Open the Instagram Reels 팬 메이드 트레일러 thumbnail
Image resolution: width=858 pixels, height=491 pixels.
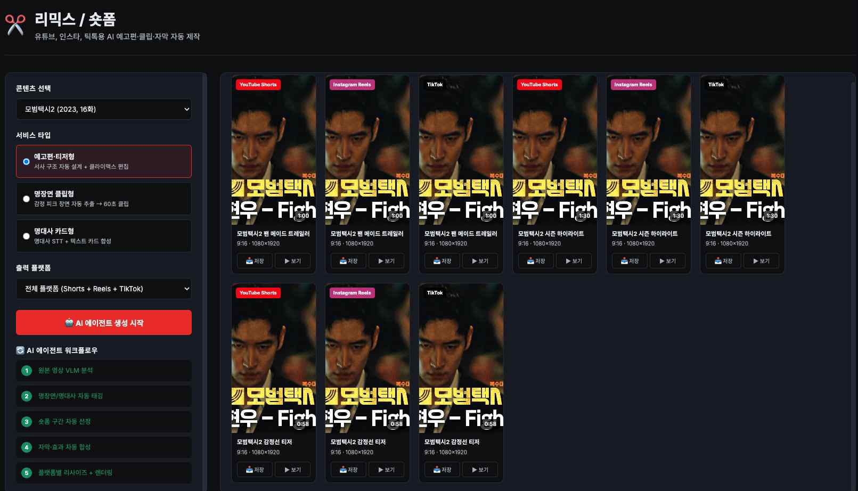tap(367, 150)
